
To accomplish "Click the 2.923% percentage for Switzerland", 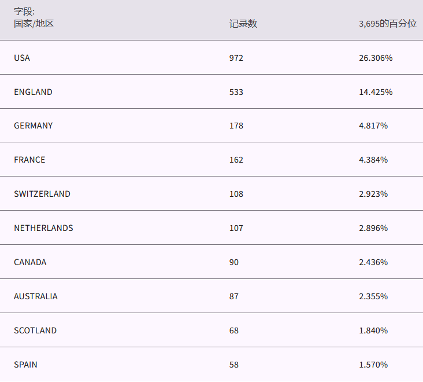I will tap(373, 194).
